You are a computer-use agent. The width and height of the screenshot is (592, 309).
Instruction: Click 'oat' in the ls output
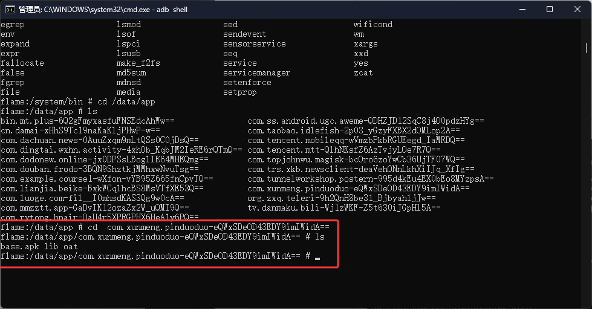point(71,247)
